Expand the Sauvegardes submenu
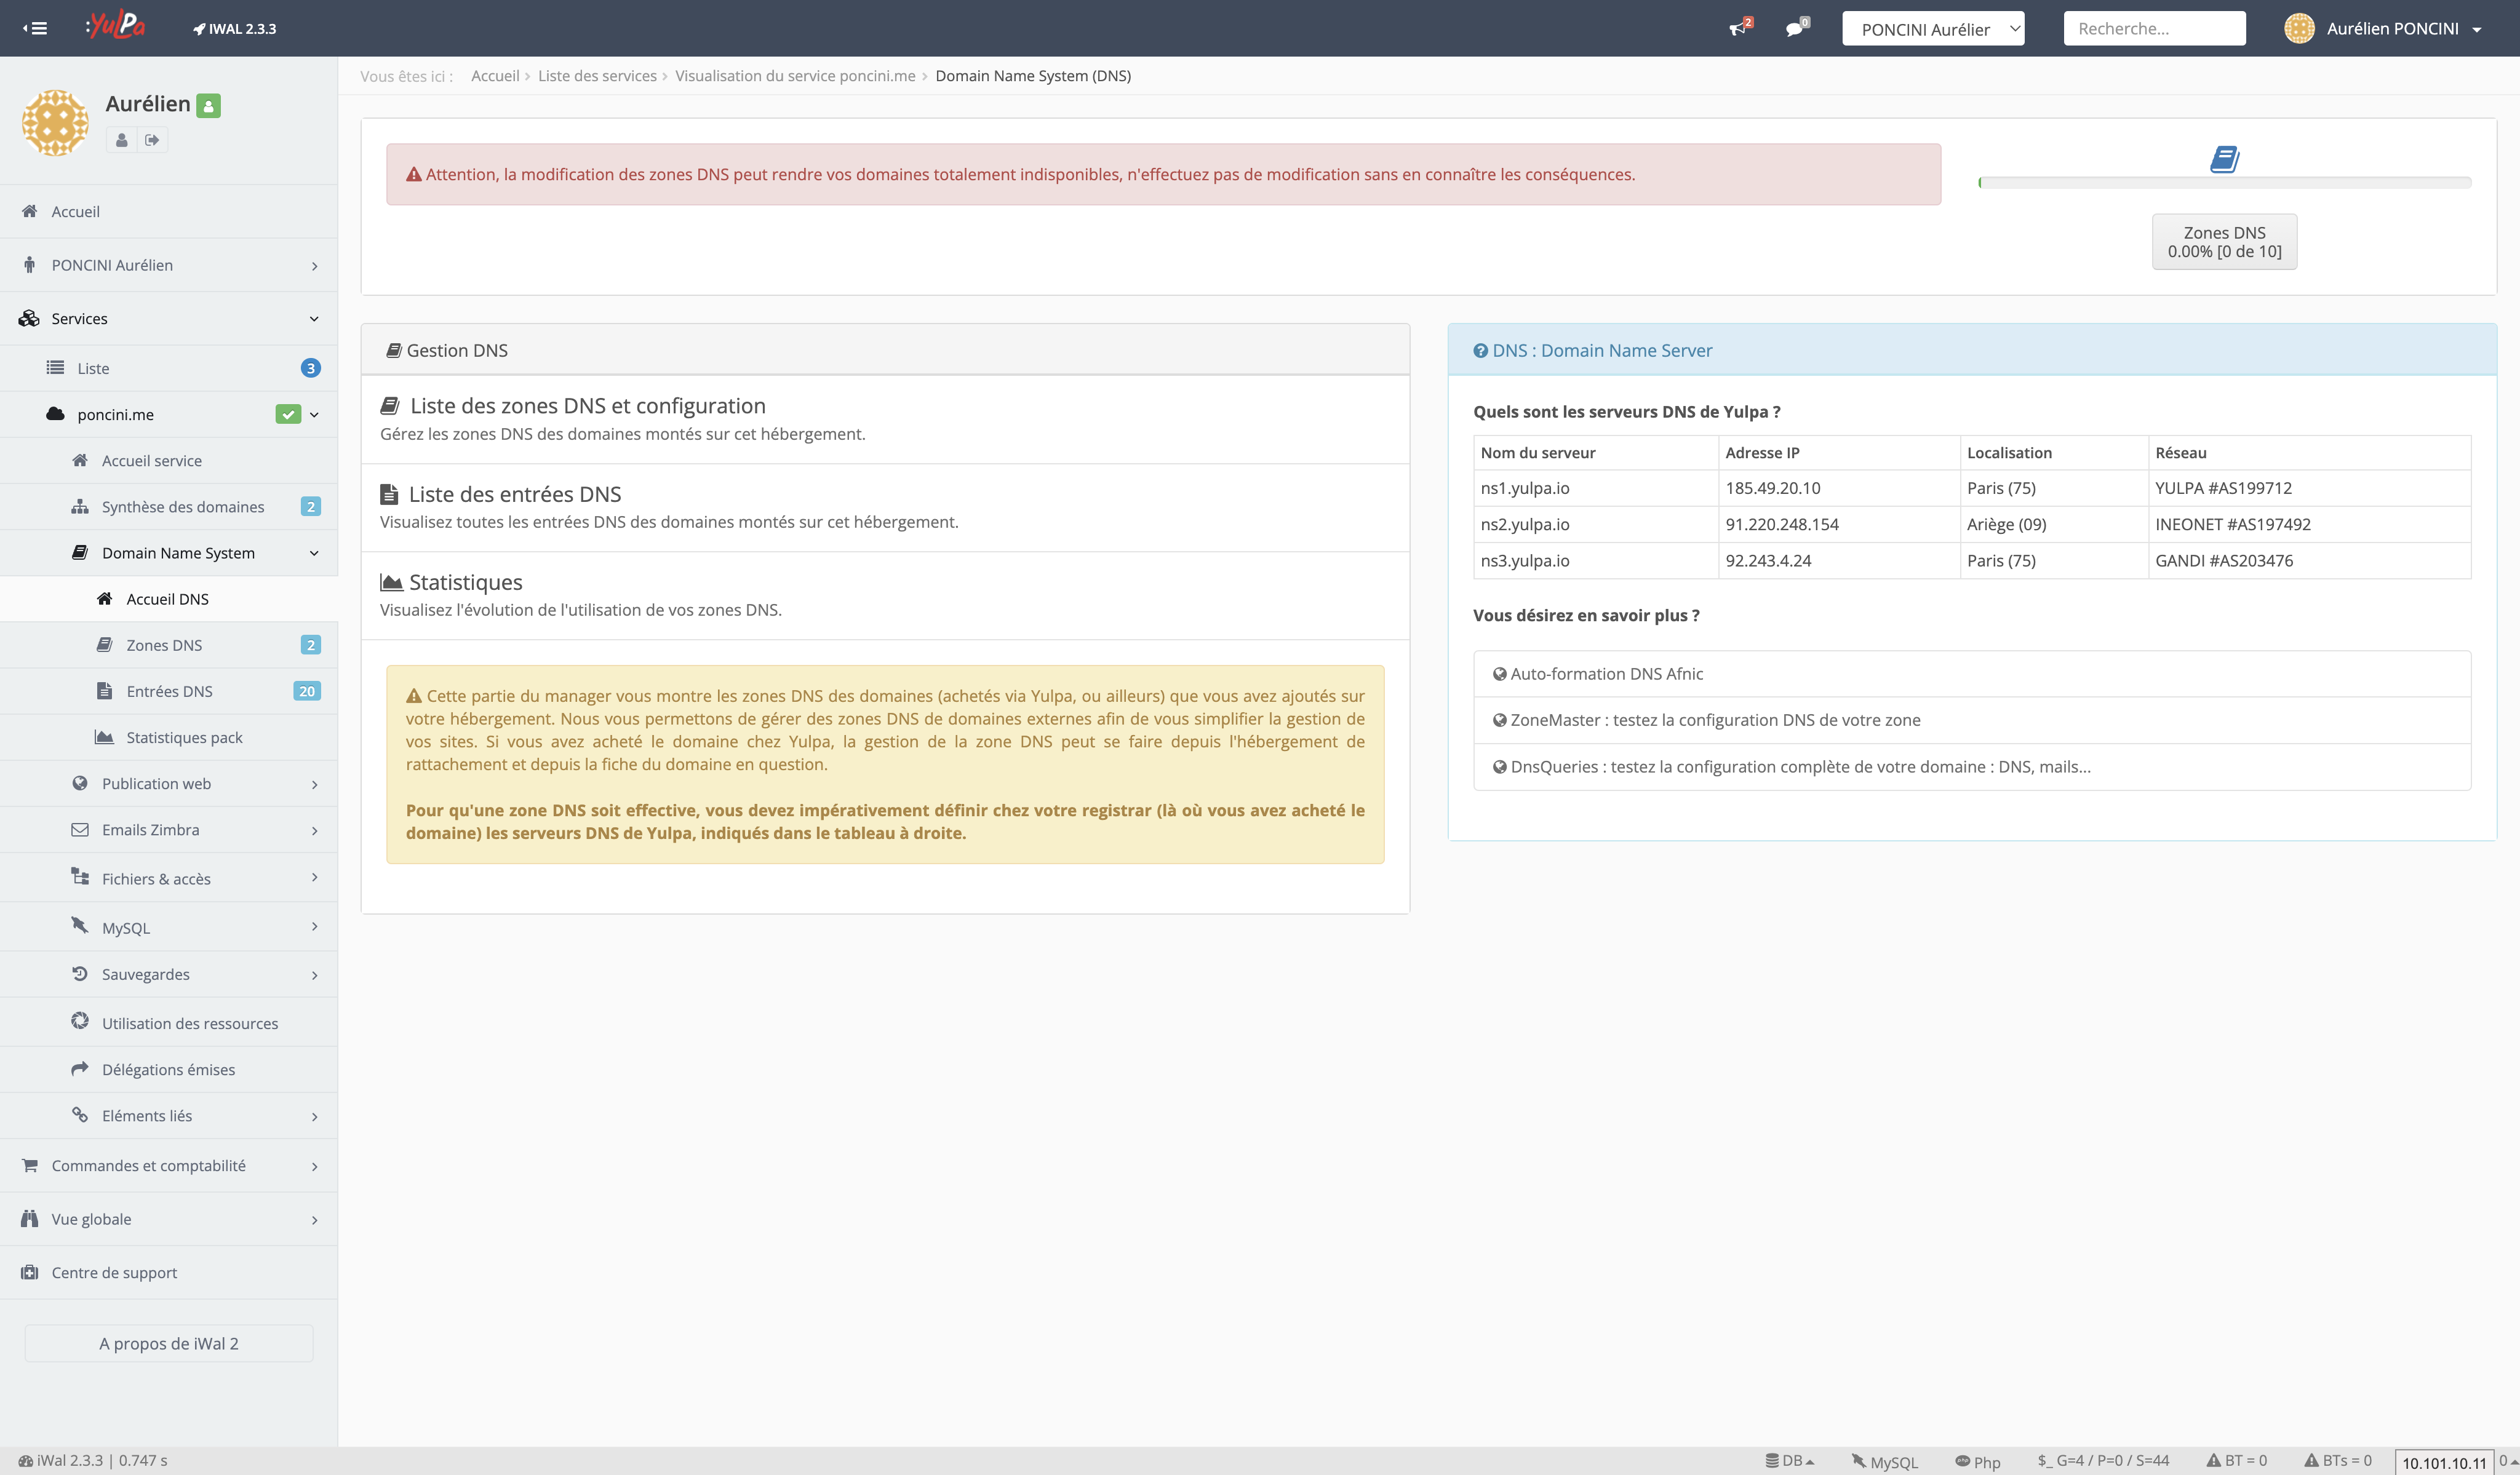Screen dimensions: 2520x1475 point(169,974)
